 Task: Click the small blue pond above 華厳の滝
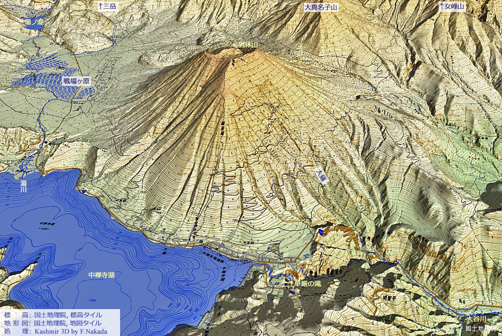point(320,232)
